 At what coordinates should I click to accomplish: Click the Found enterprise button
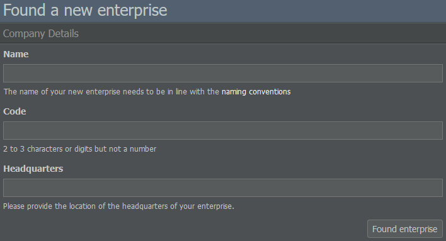(405, 229)
